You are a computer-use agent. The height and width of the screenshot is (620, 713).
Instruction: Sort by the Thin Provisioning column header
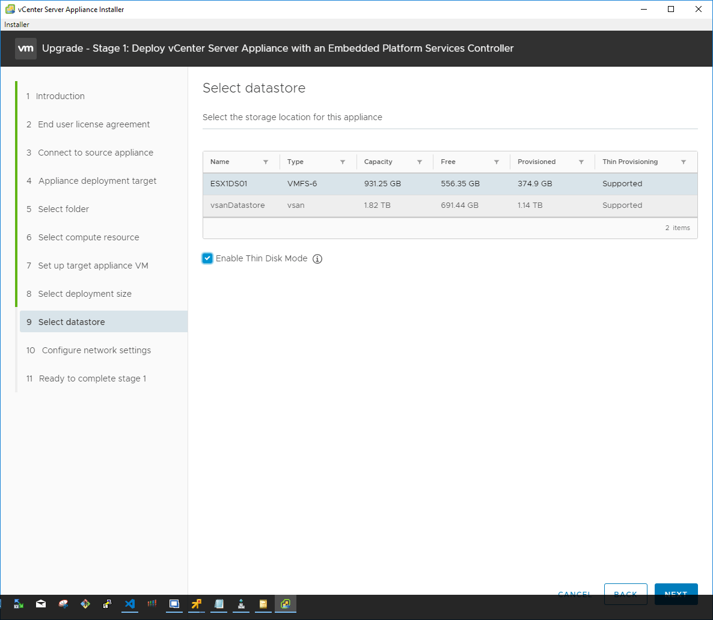pos(630,162)
